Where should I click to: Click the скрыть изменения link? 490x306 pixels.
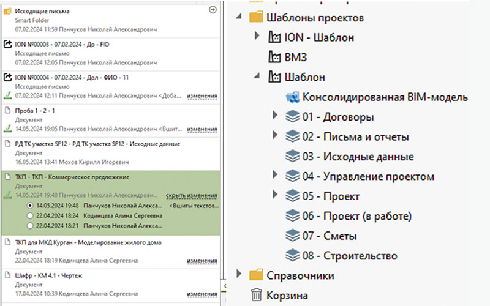[191, 195]
